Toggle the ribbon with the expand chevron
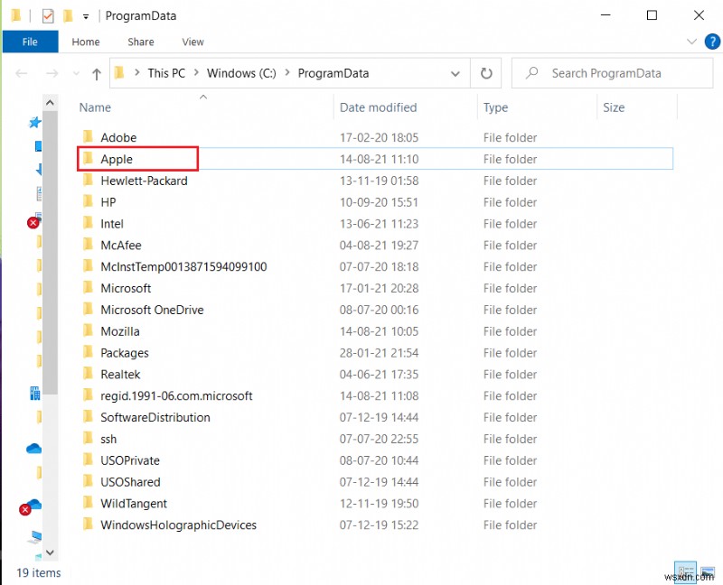The image size is (723, 585). point(691,41)
